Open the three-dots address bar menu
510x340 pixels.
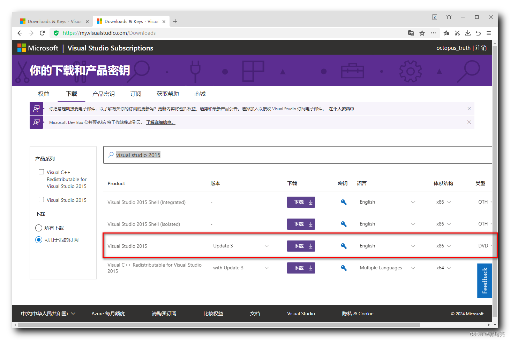433,33
